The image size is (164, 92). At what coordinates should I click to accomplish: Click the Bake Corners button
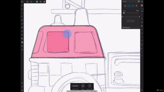pyautogui.click(x=90, y=86)
